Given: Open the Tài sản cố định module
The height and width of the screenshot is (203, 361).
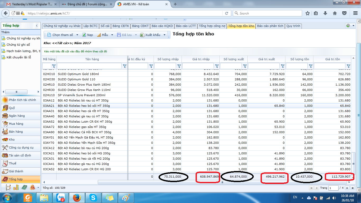Looking at the screenshot, I should 21,155.
